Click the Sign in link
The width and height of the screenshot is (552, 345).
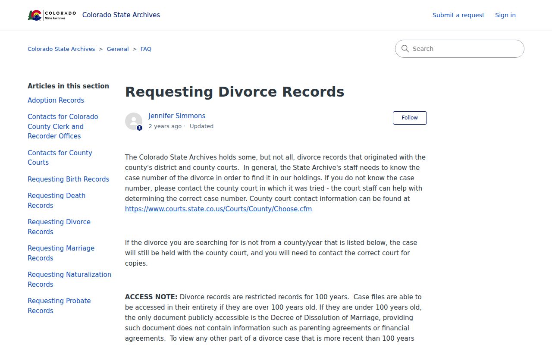(x=505, y=15)
